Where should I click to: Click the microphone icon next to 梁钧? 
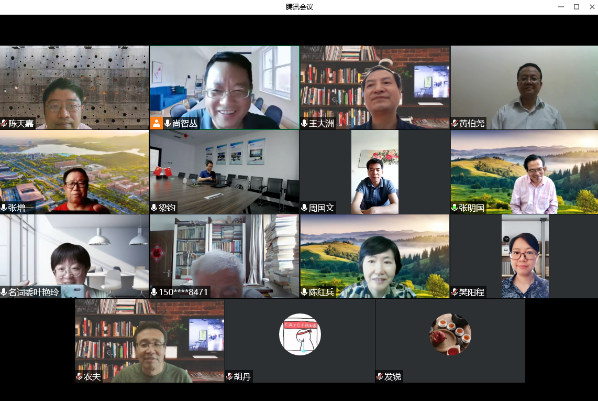point(154,208)
